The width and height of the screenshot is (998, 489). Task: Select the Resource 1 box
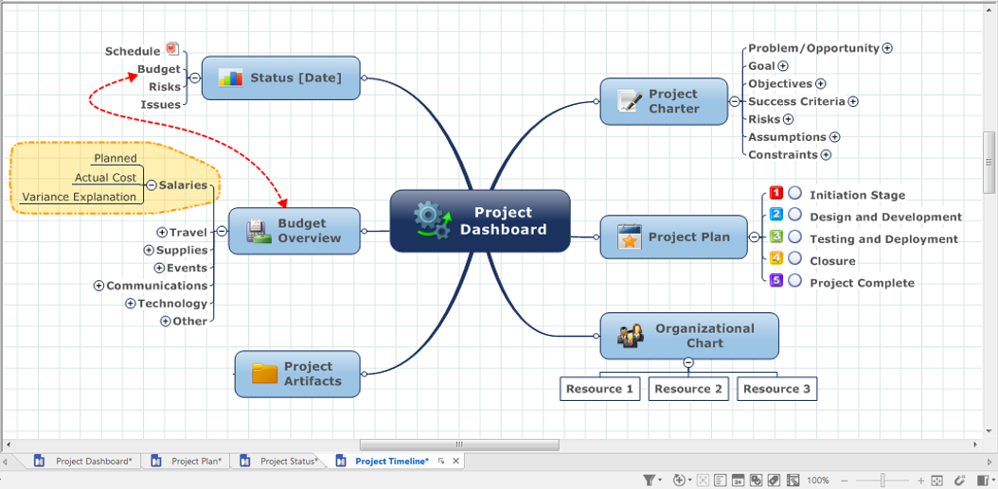[599, 389]
